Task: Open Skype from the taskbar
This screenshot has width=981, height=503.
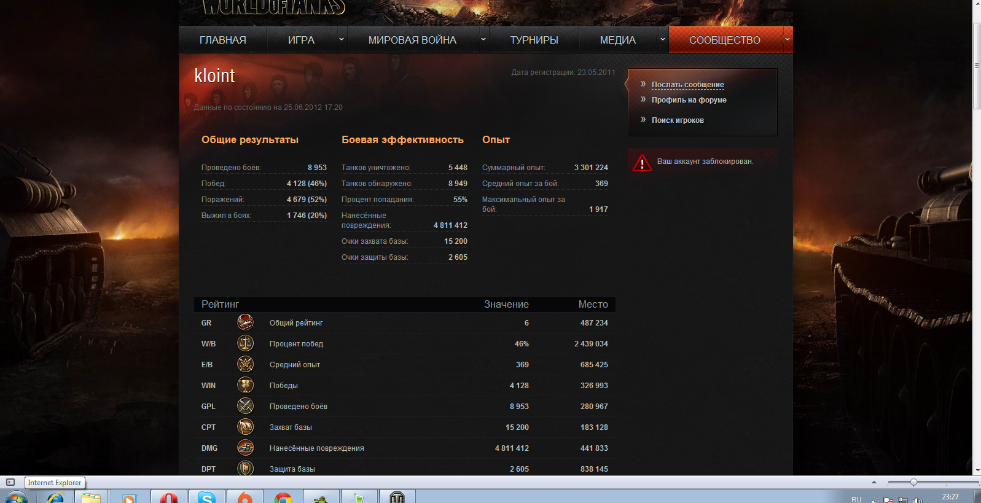Action: point(206,497)
